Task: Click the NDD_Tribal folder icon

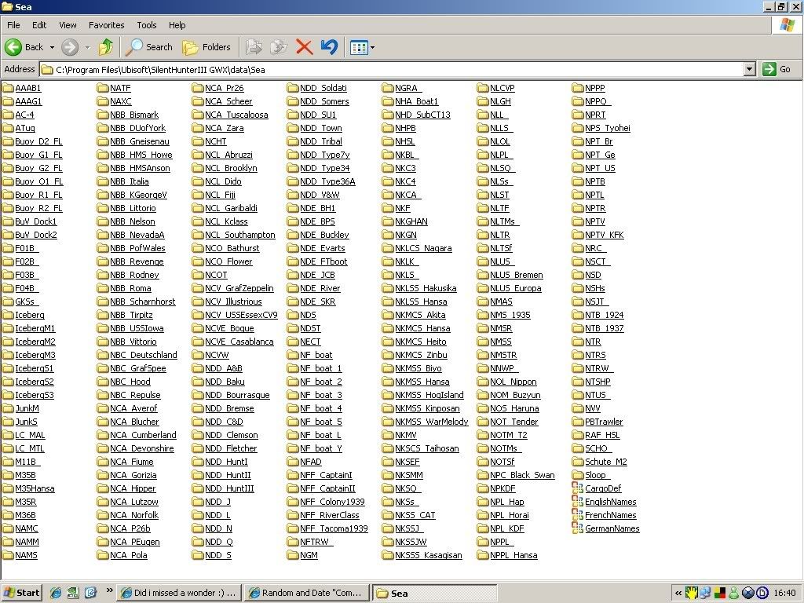Action: pos(293,141)
